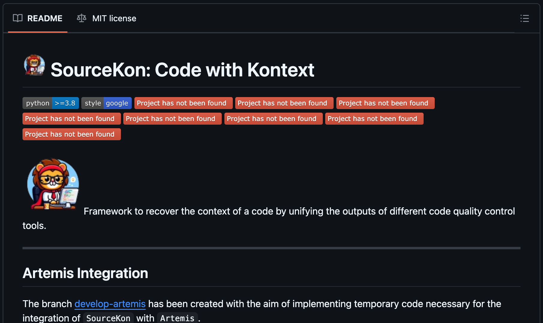The height and width of the screenshot is (323, 543).
Task: Click the book icon beside README
Action: tap(18, 18)
